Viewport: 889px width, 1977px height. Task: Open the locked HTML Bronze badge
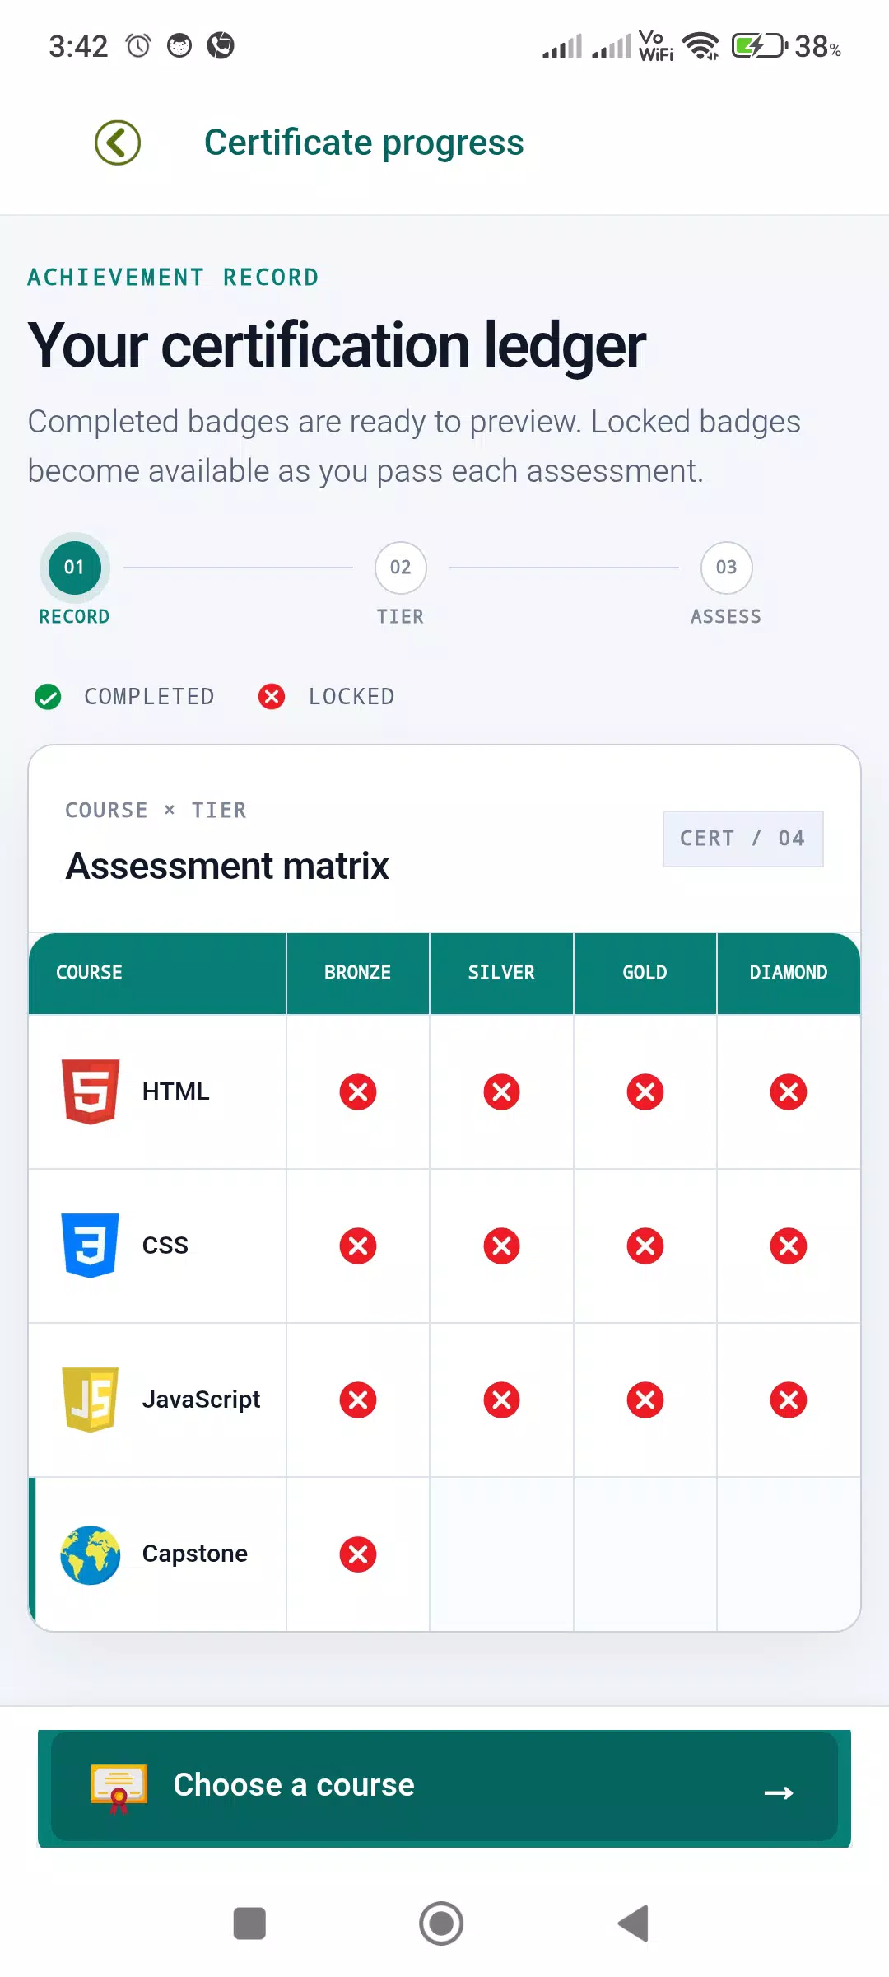pos(358,1092)
